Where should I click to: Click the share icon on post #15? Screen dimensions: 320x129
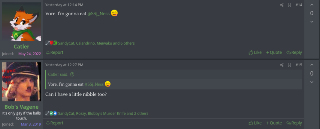coord(282,65)
